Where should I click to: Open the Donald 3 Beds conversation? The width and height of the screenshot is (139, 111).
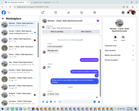point(19,71)
